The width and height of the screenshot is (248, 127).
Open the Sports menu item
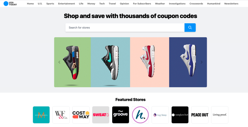(50, 4)
